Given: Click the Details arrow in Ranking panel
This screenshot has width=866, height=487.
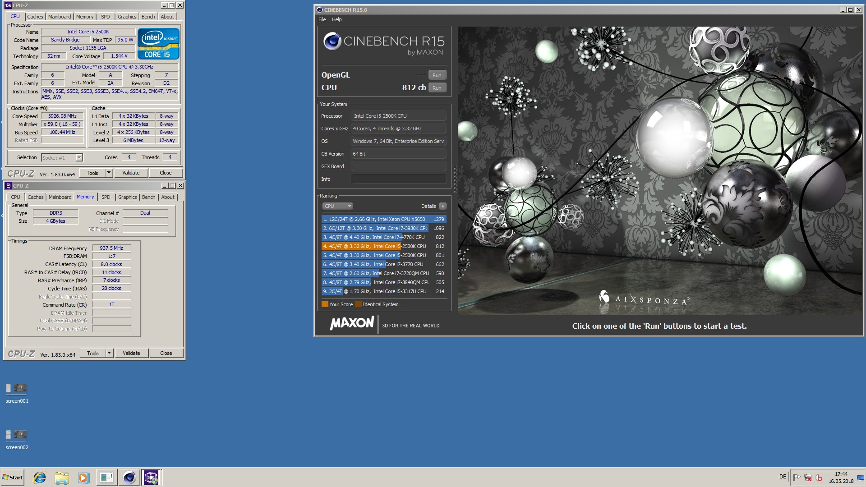Looking at the screenshot, I should [x=442, y=206].
